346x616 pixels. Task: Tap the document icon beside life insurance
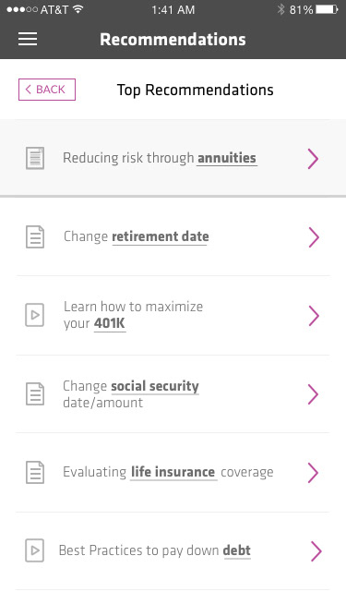tap(35, 472)
